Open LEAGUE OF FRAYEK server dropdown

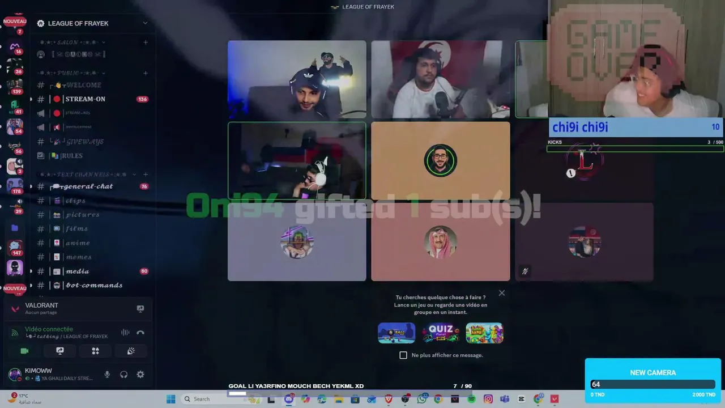pos(145,23)
